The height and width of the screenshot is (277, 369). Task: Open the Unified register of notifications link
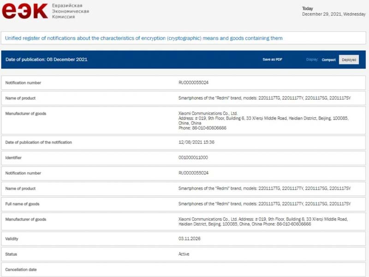[143, 38]
